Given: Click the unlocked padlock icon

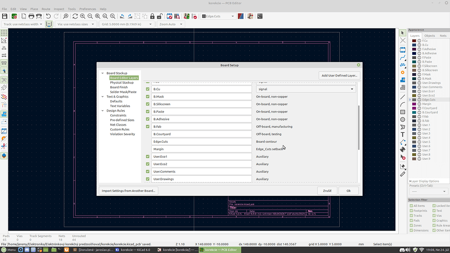Looking at the screenshot, I should coord(160,16).
